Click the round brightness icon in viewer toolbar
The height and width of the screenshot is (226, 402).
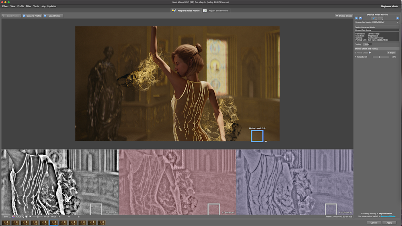30,216
